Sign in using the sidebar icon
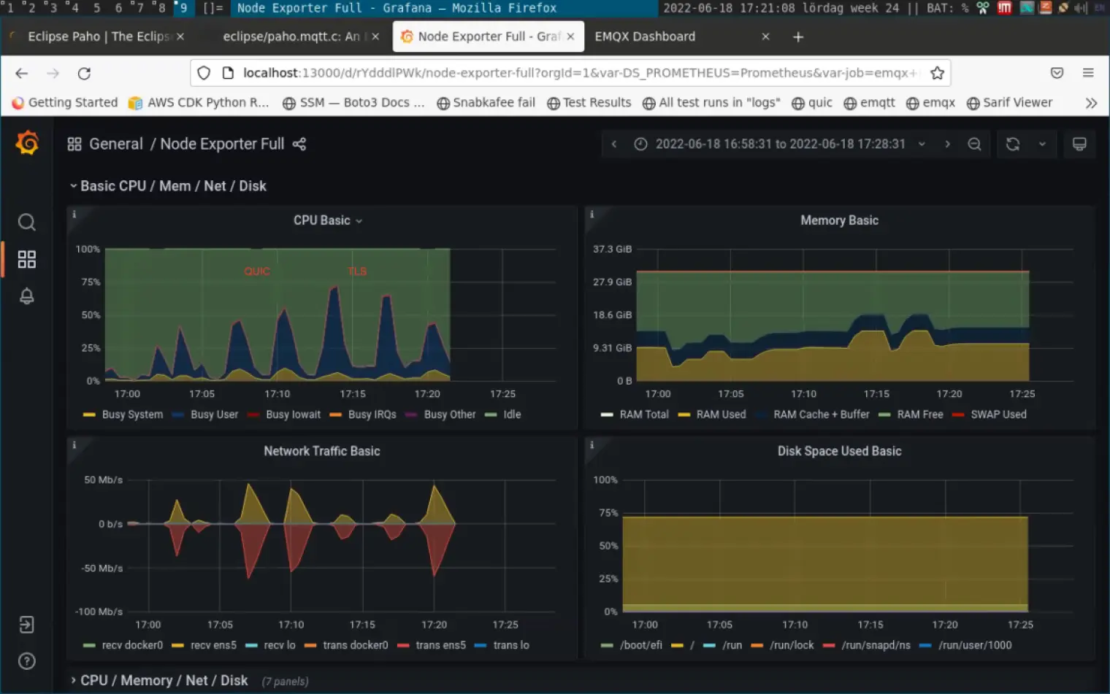 26,625
